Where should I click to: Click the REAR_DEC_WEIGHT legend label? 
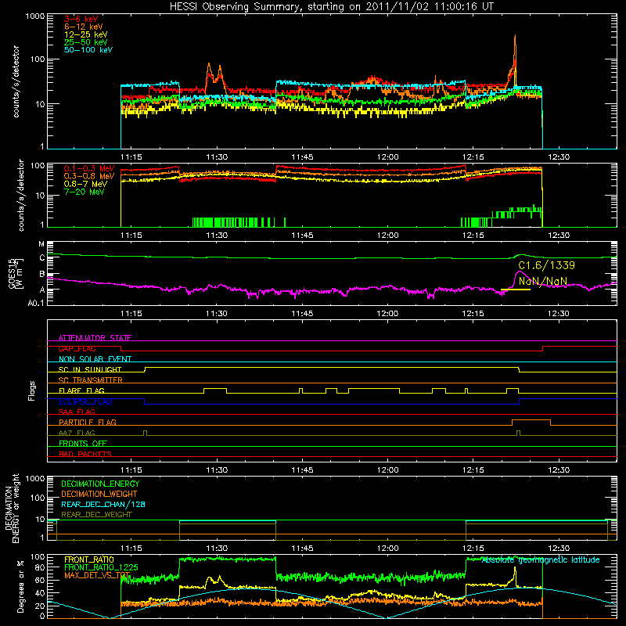coord(96,515)
